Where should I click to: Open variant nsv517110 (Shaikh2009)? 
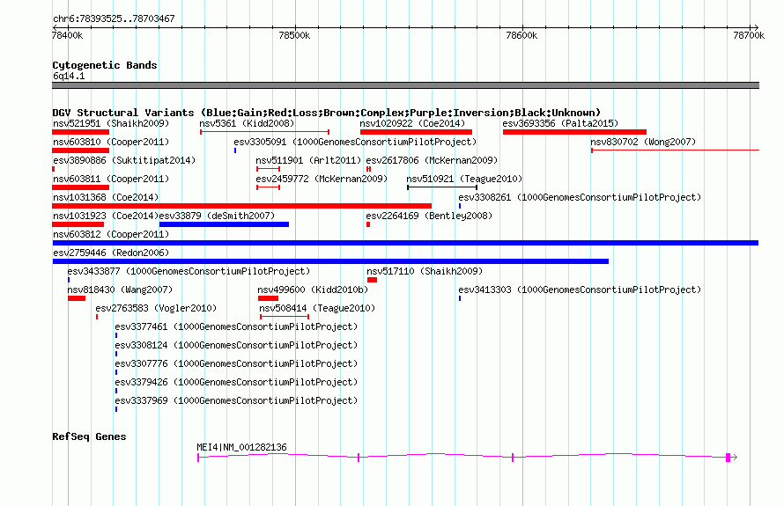click(x=425, y=271)
